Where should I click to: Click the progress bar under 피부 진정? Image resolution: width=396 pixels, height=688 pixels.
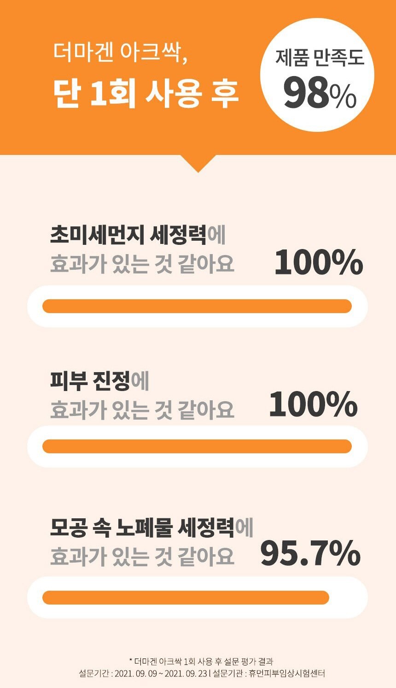click(197, 446)
